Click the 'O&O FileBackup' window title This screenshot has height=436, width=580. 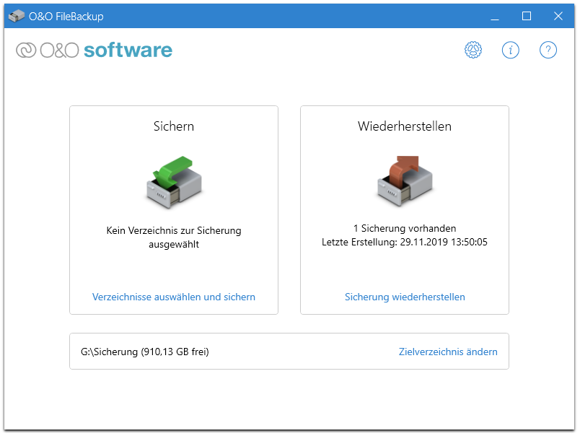[66, 17]
